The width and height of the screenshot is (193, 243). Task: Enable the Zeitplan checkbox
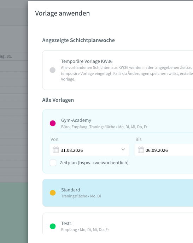point(53,163)
